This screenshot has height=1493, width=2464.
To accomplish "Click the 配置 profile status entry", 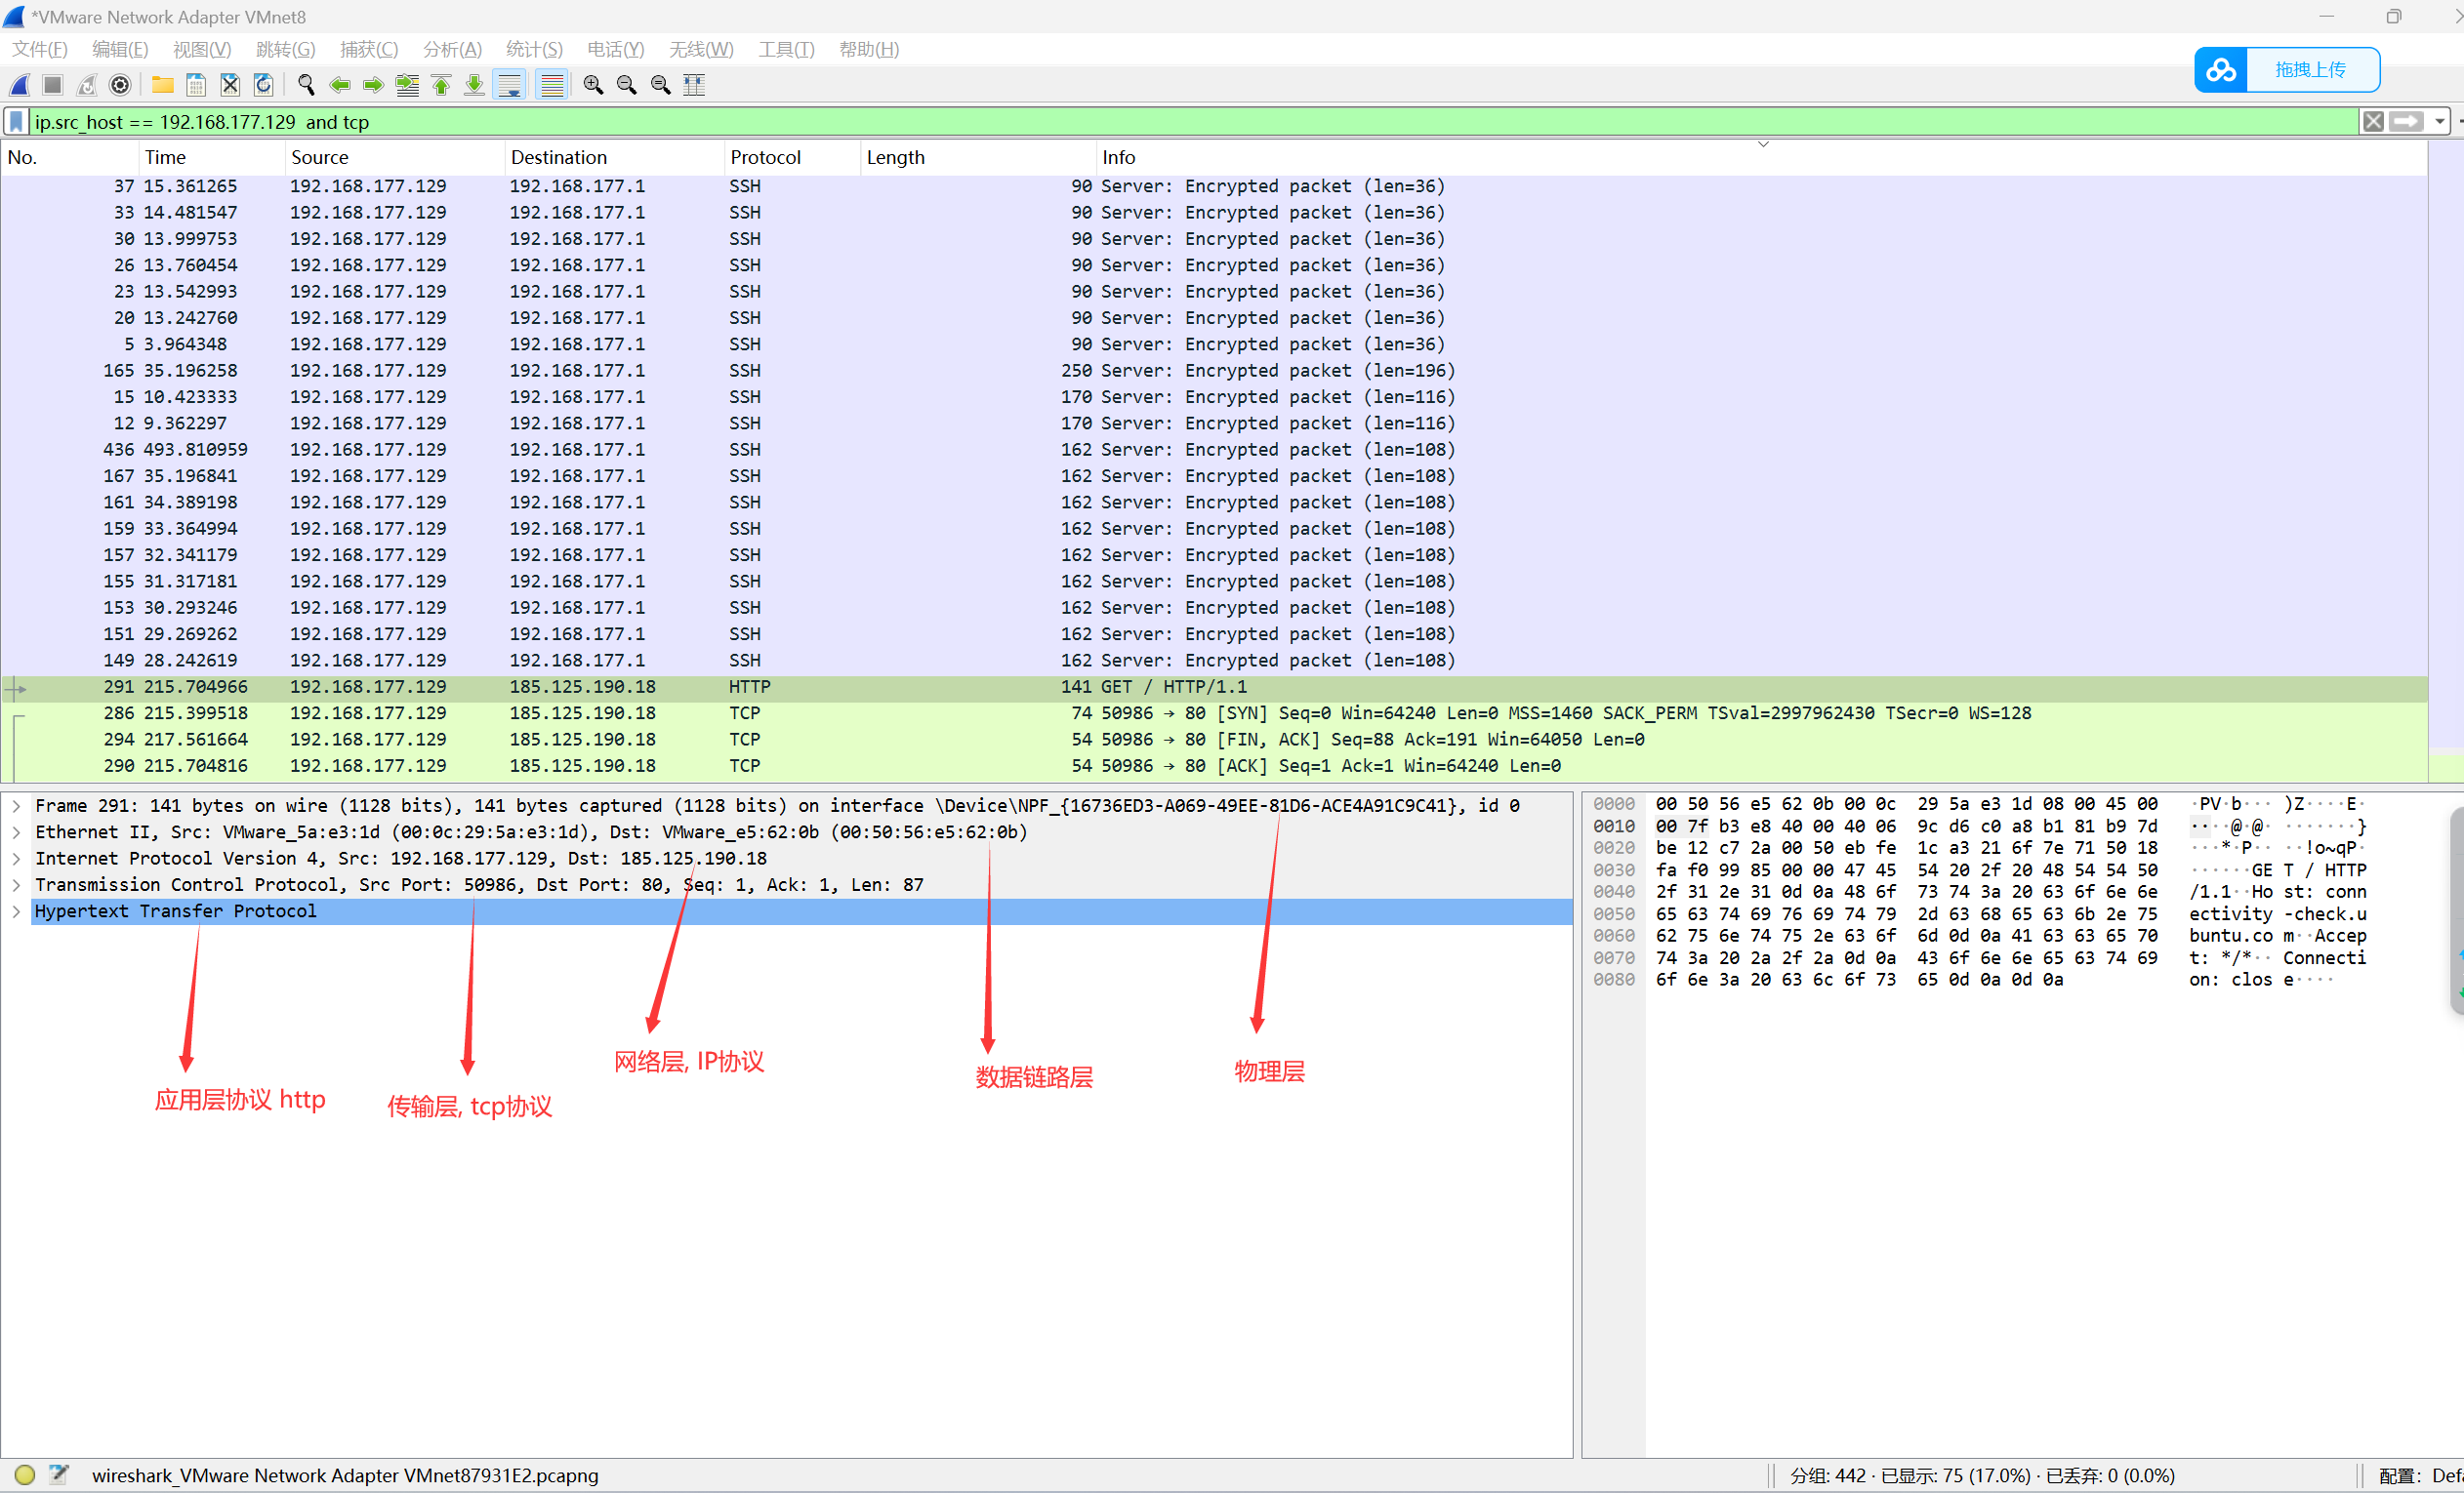I will click(x=2419, y=1476).
